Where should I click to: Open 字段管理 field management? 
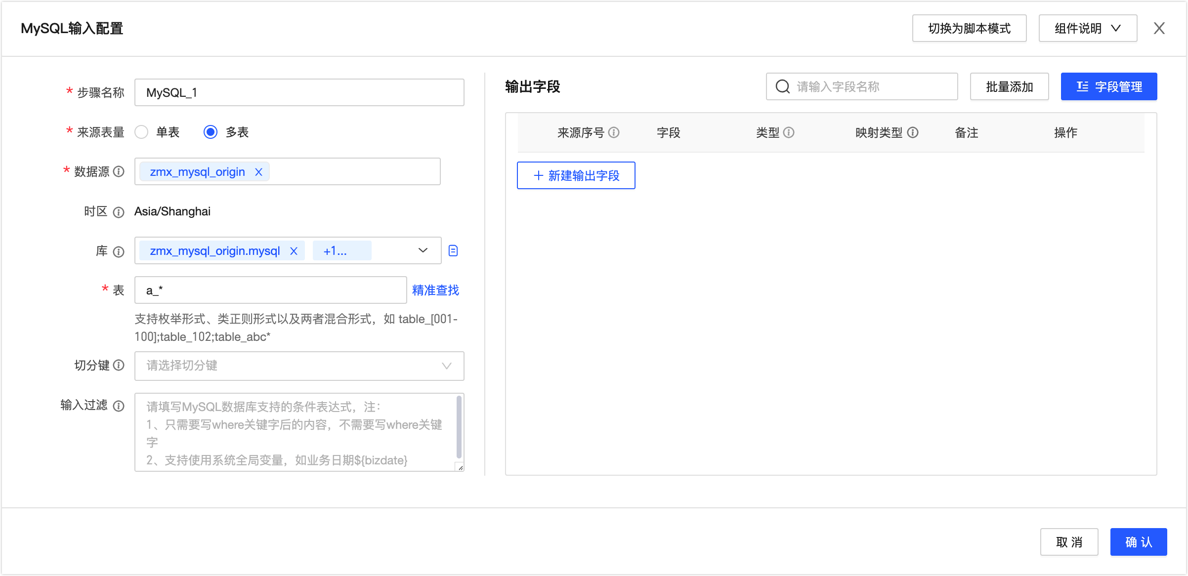click(x=1108, y=86)
